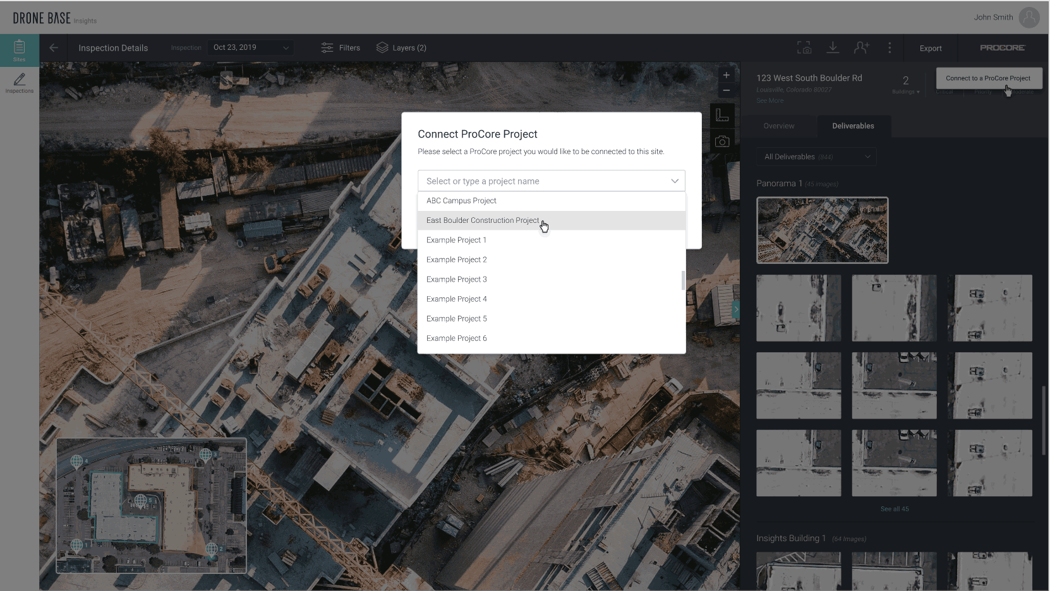Select the camera tool on map
Image resolution: width=1050 pixels, height=591 pixels.
pyautogui.click(x=722, y=141)
